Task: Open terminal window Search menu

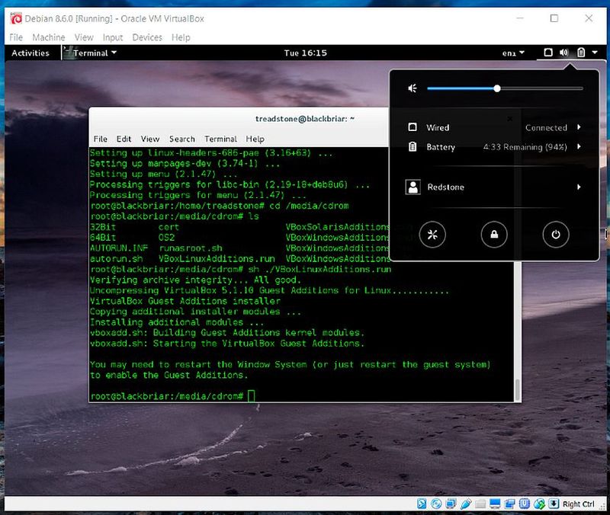Action: coord(182,139)
